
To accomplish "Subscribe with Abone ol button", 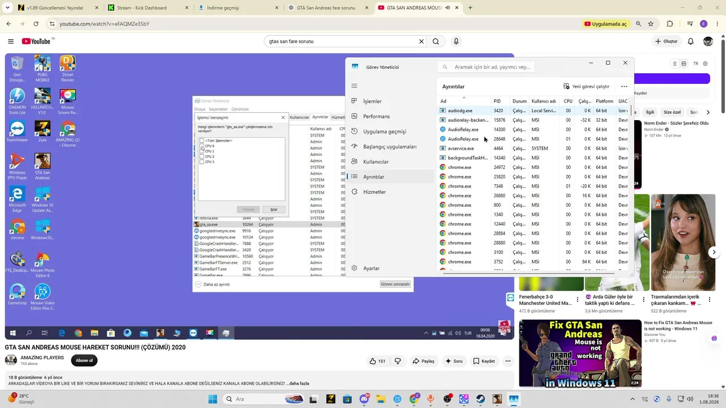I will coord(84,360).
